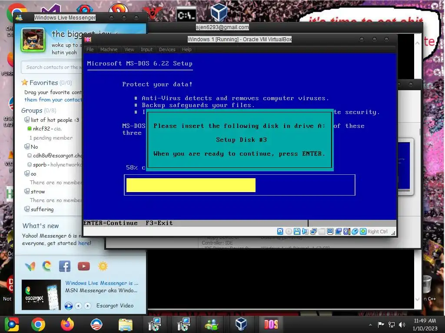Click the CPU virtualization icon in VirtualBox status bar
The image size is (445, 333).
(346, 232)
